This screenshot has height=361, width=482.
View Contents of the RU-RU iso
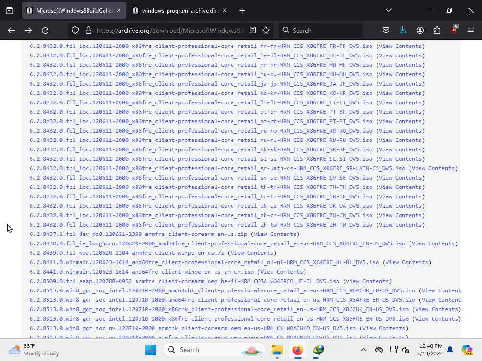[x=400, y=140]
